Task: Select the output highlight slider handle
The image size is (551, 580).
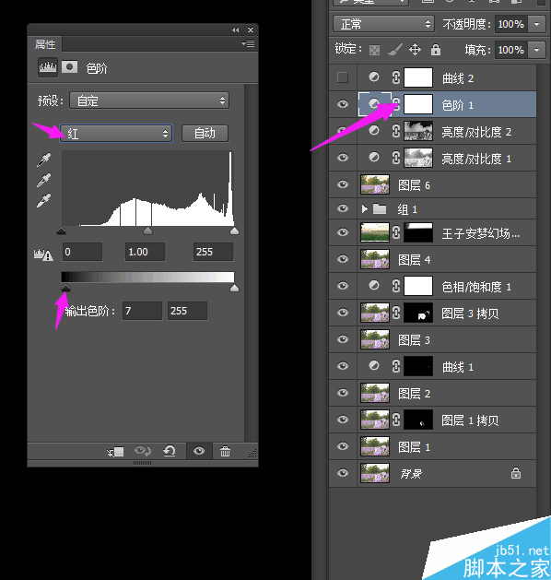Action: point(234,288)
